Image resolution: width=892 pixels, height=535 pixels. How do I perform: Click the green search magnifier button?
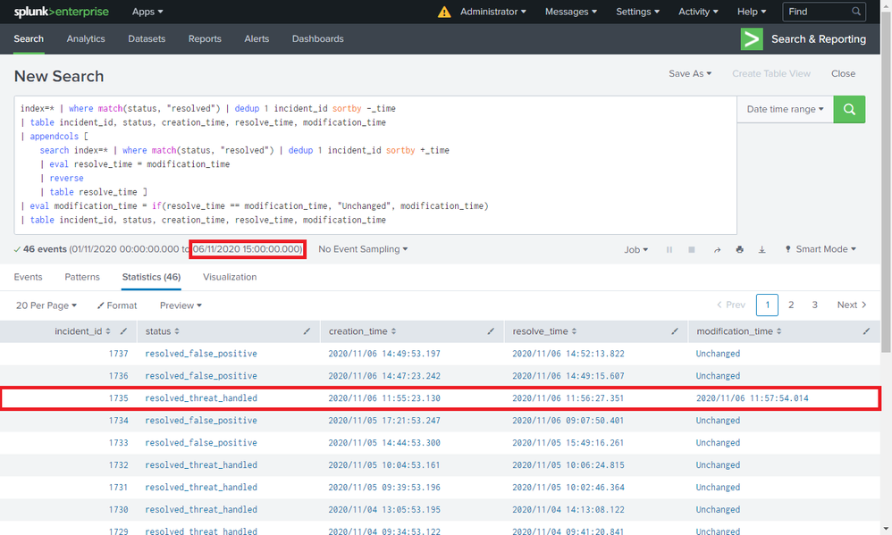click(x=849, y=109)
